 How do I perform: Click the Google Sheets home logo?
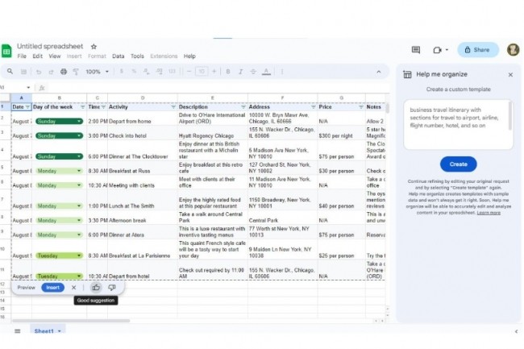point(6,51)
